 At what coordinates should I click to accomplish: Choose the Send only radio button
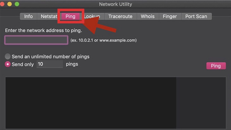pos(8,64)
